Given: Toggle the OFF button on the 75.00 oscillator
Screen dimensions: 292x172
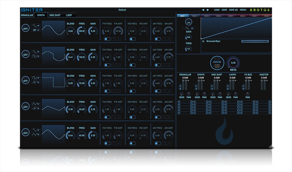Looking at the screenshot, I should [x=25, y=80].
